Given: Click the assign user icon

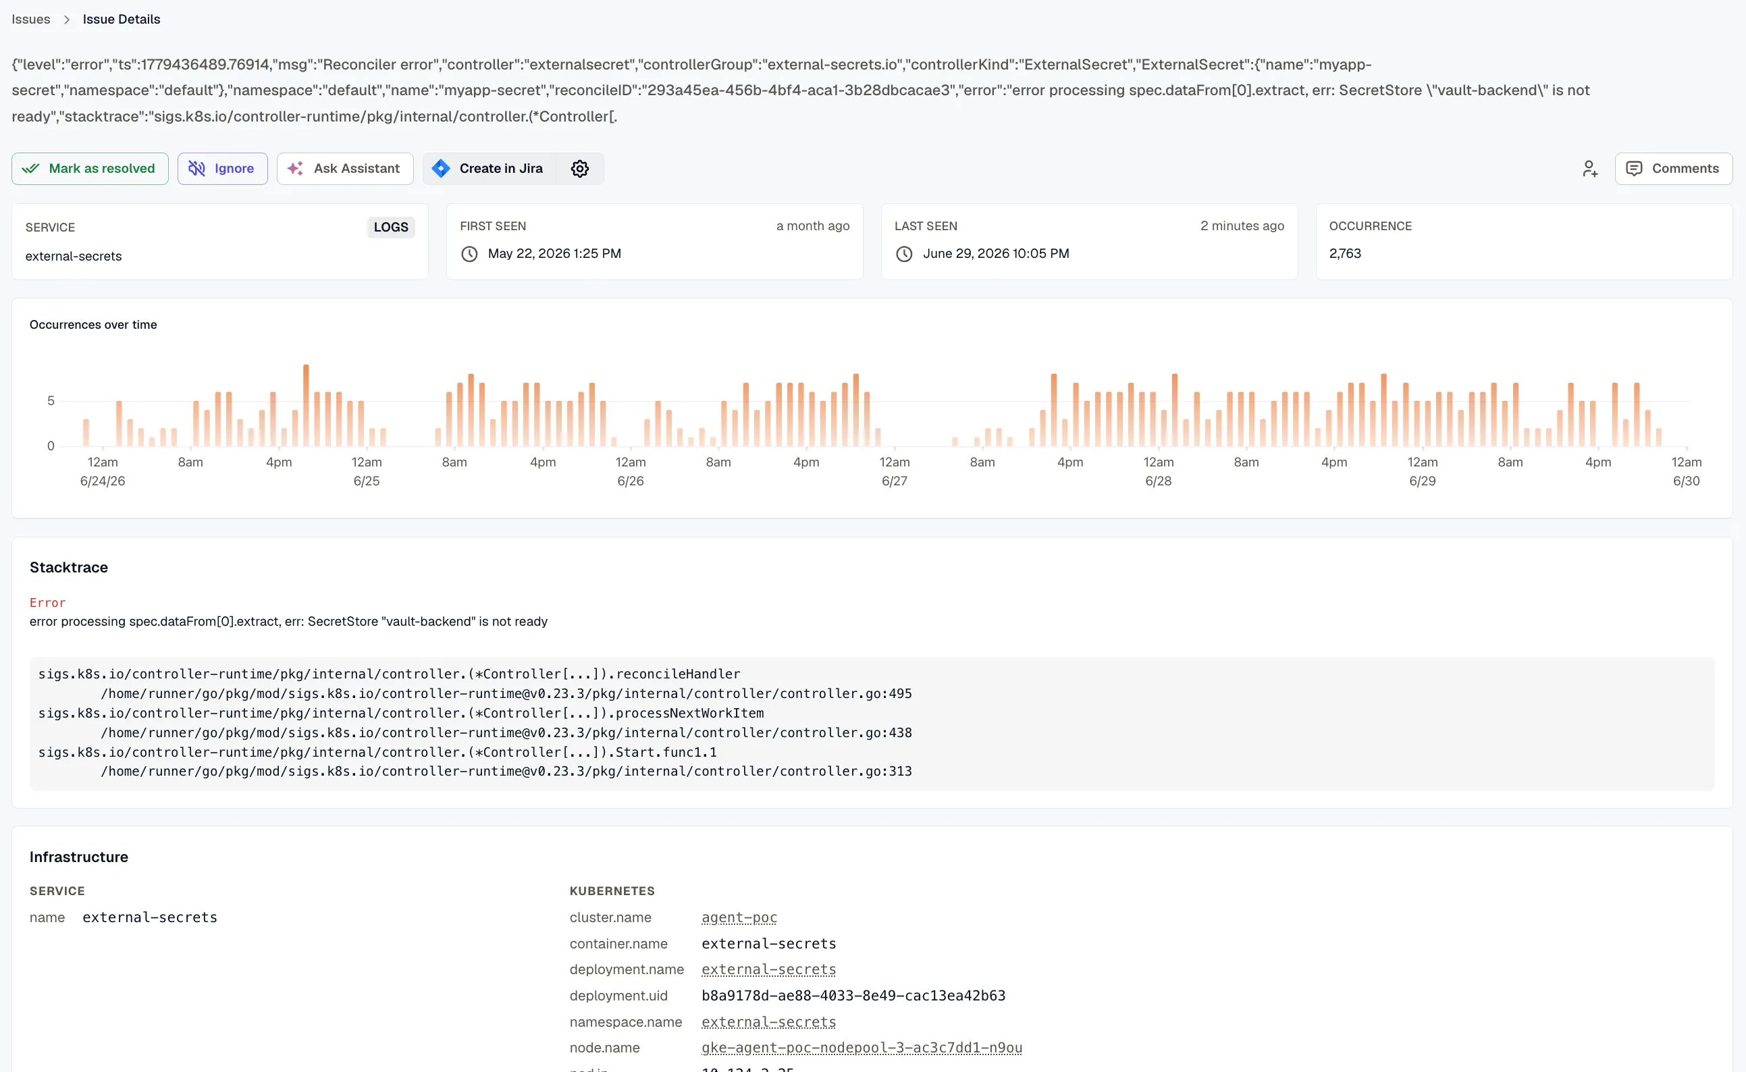Looking at the screenshot, I should 1589,169.
